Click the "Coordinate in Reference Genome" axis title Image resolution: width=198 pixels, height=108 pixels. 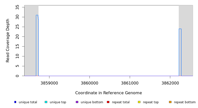pyautogui.click(x=108, y=93)
